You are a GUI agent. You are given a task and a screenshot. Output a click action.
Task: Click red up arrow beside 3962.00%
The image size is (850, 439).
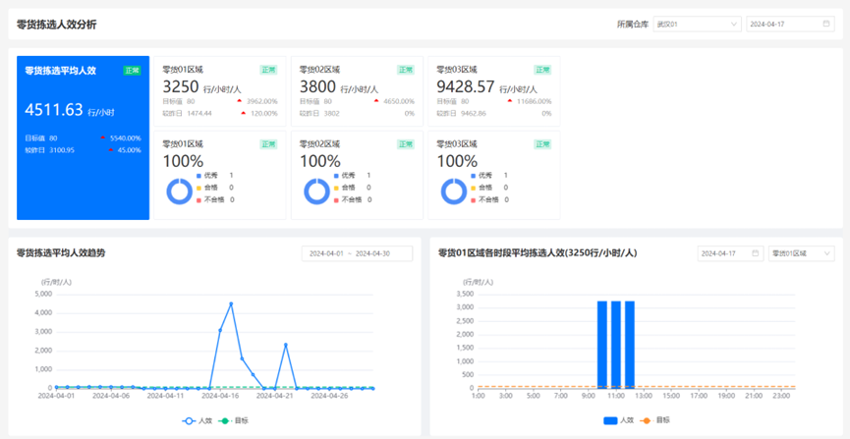[240, 101]
